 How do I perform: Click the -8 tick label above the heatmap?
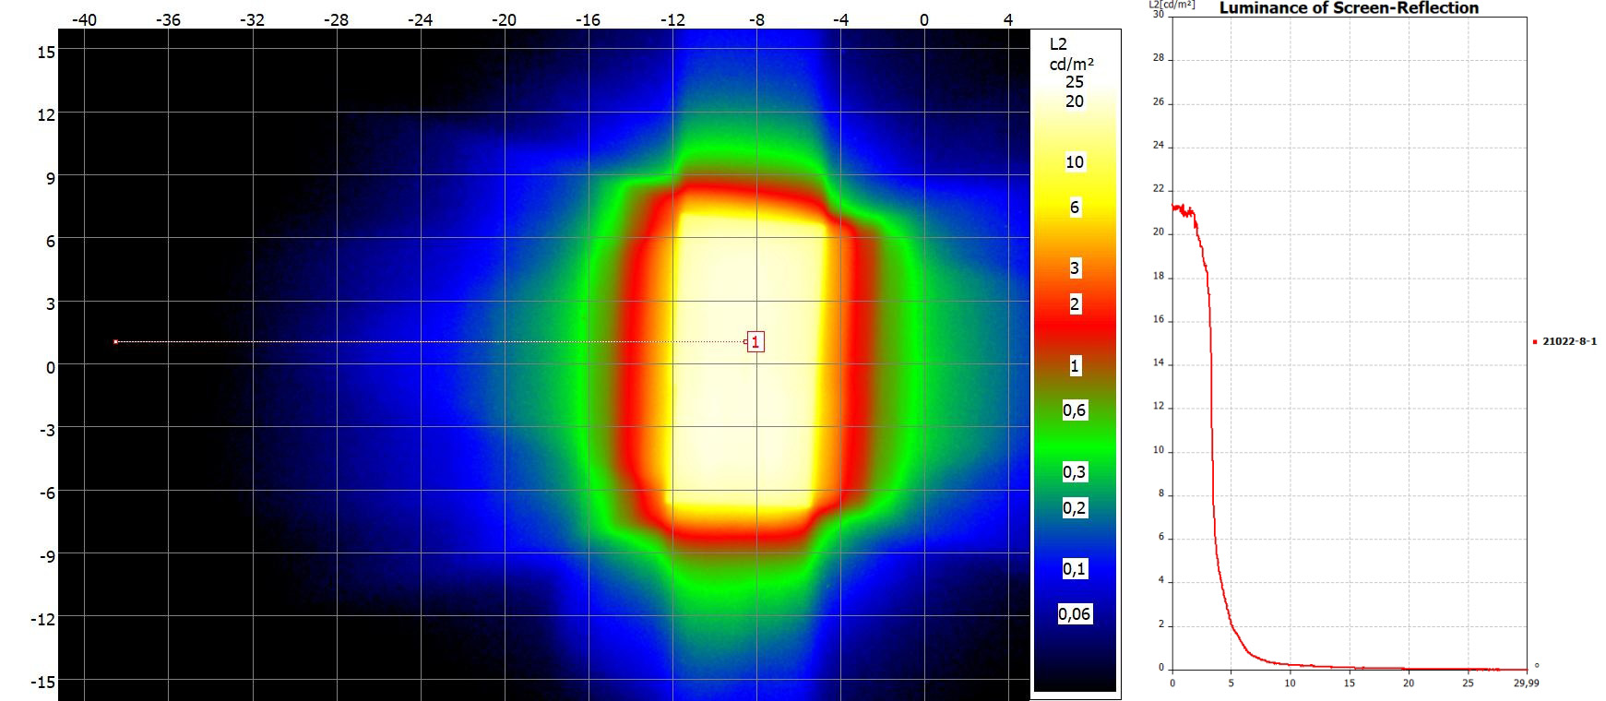pos(755,19)
